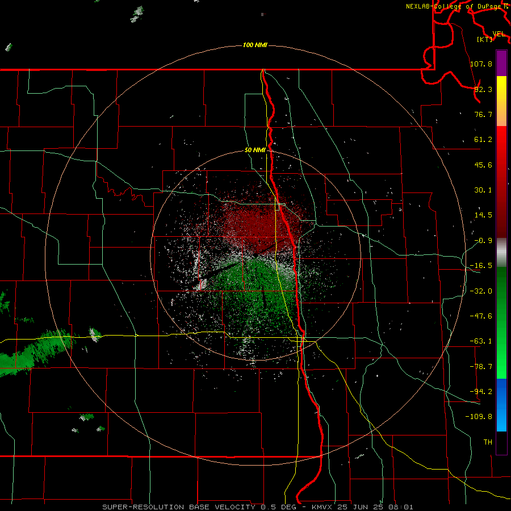
Task: Click the TH label on color scale
Action: point(488,442)
